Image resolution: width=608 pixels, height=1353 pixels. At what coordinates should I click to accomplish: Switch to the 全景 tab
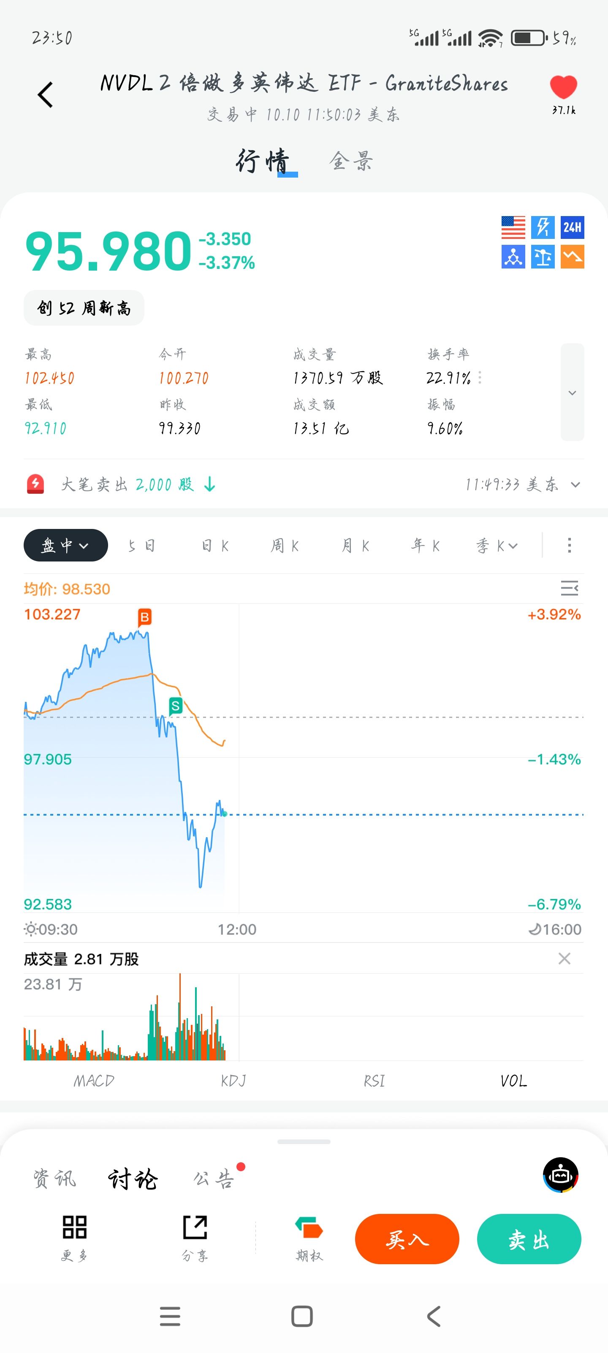[351, 161]
